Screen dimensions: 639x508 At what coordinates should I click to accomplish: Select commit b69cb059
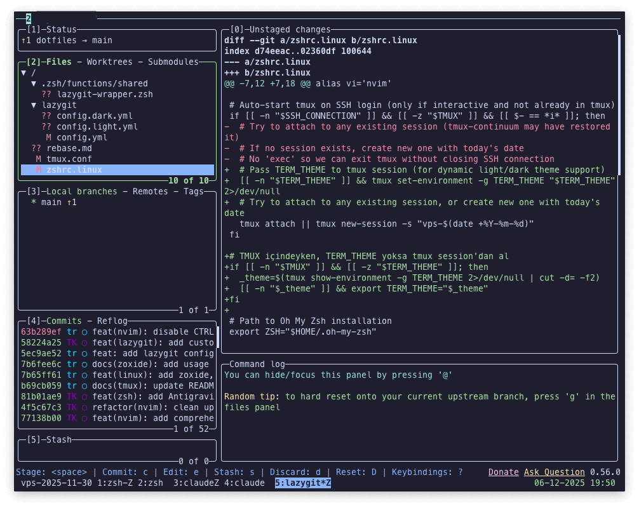coord(118,386)
